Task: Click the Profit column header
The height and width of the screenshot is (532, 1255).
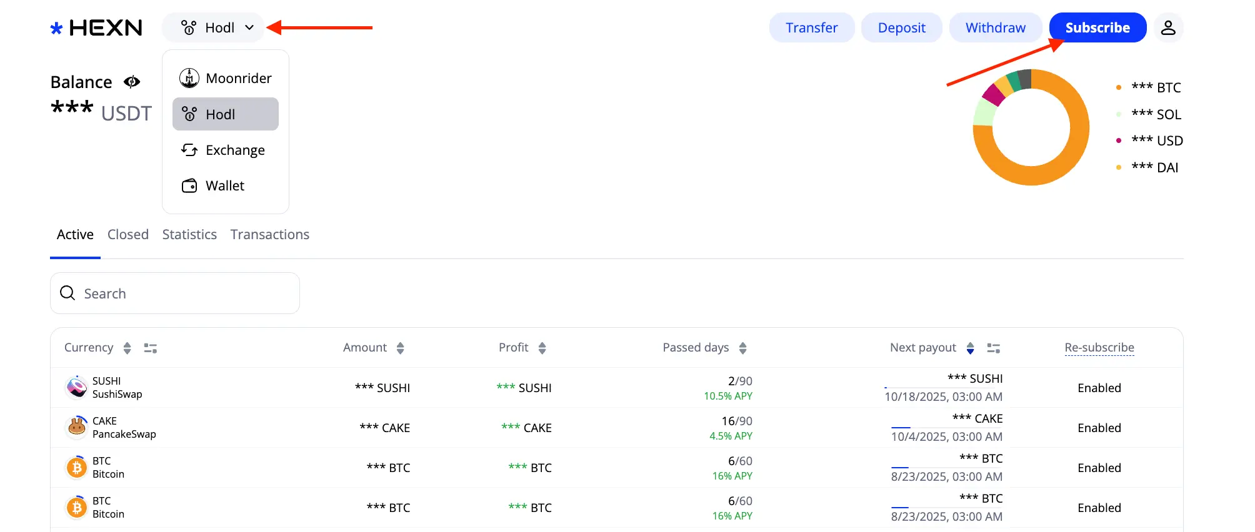Action: coord(514,348)
